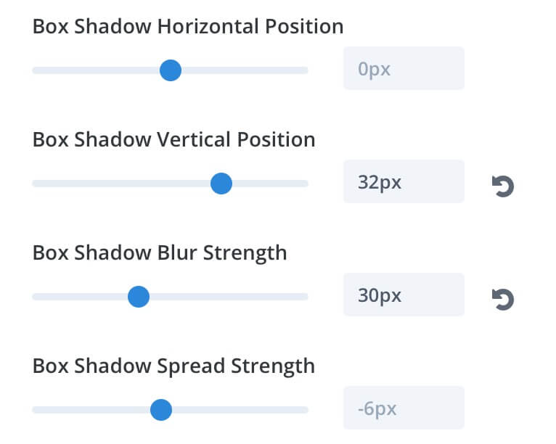Click Horizontal Position track left of handle
Image resolution: width=556 pixels, height=444 pixels.
96,70
